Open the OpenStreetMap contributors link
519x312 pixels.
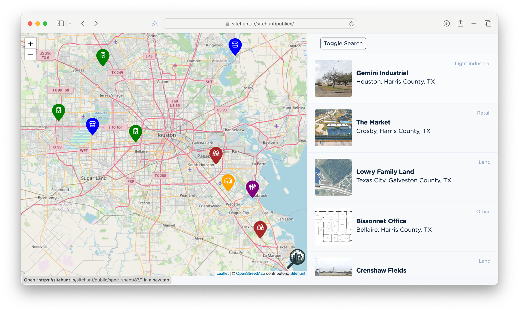point(250,273)
